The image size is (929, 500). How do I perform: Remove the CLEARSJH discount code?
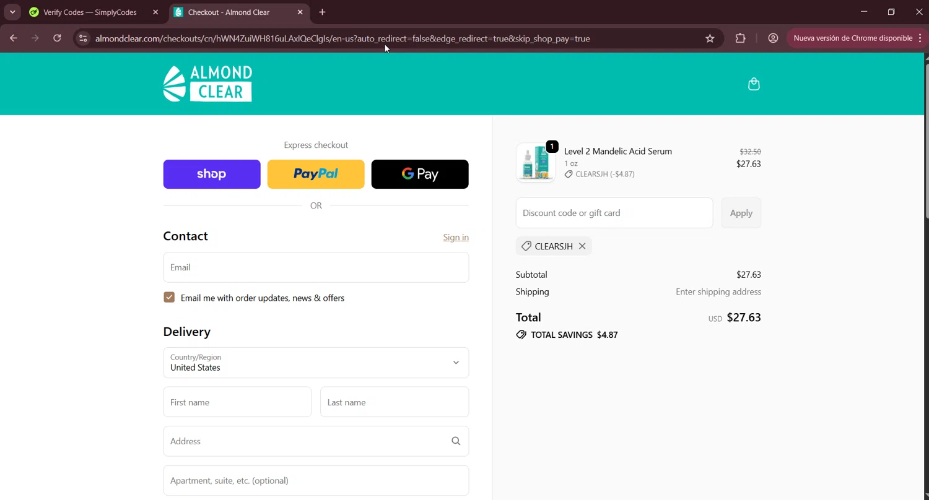tap(582, 246)
